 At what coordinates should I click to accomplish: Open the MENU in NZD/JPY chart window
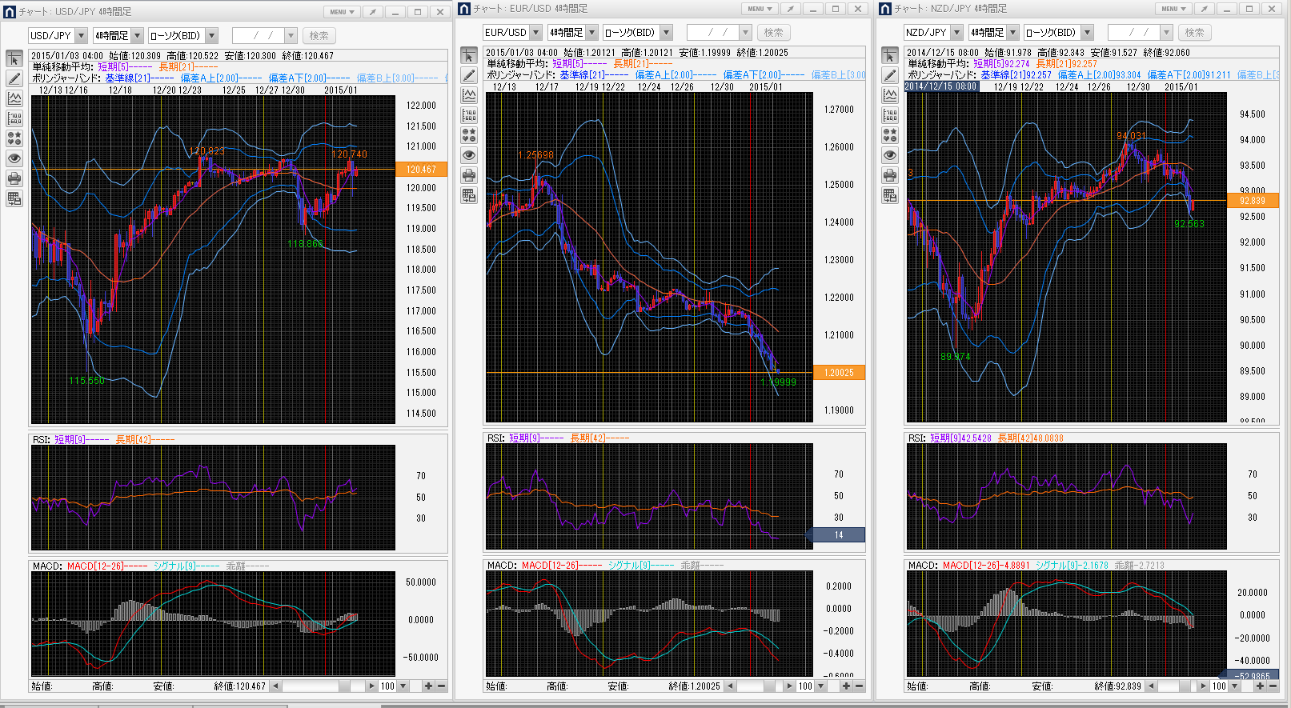point(1173,9)
